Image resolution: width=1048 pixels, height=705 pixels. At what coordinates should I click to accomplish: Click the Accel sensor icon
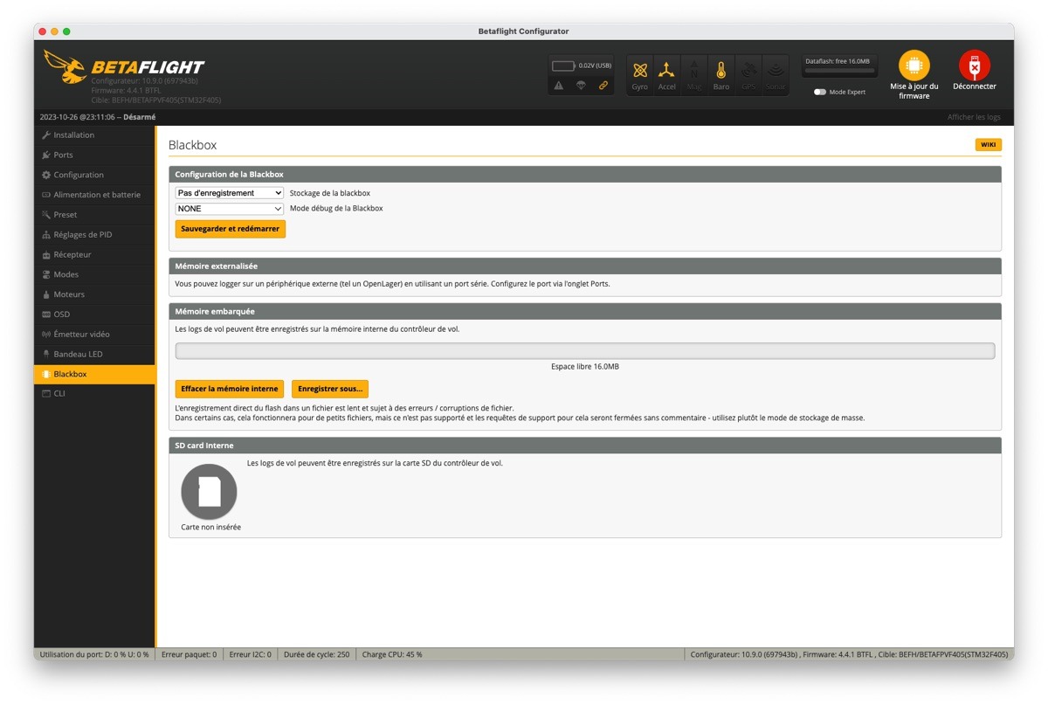pos(667,75)
